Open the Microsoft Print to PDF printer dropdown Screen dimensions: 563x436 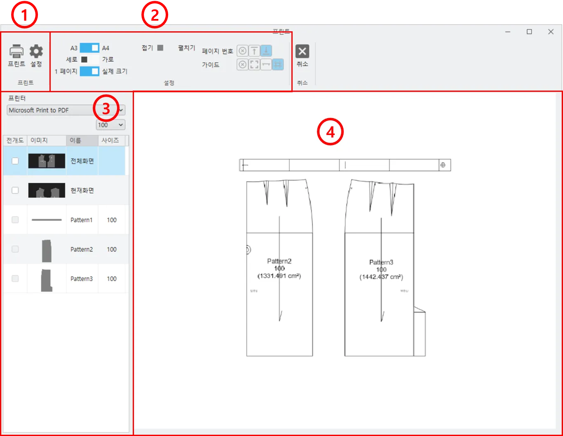[x=66, y=110]
